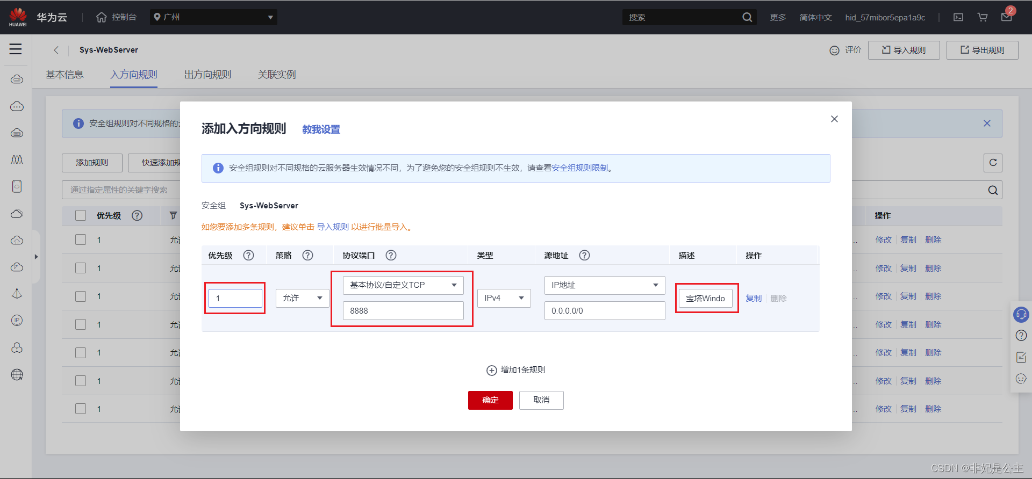Click the IP icon in left sidebar
This screenshot has height=479, width=1032.
tap(17, 321)
